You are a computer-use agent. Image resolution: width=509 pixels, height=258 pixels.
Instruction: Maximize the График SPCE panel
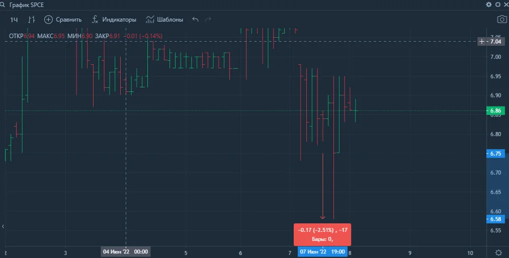[497, 5]
